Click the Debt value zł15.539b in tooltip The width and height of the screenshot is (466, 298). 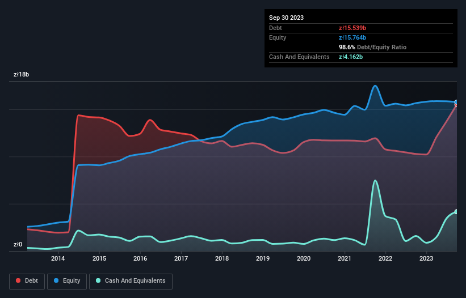coord(352,28)
